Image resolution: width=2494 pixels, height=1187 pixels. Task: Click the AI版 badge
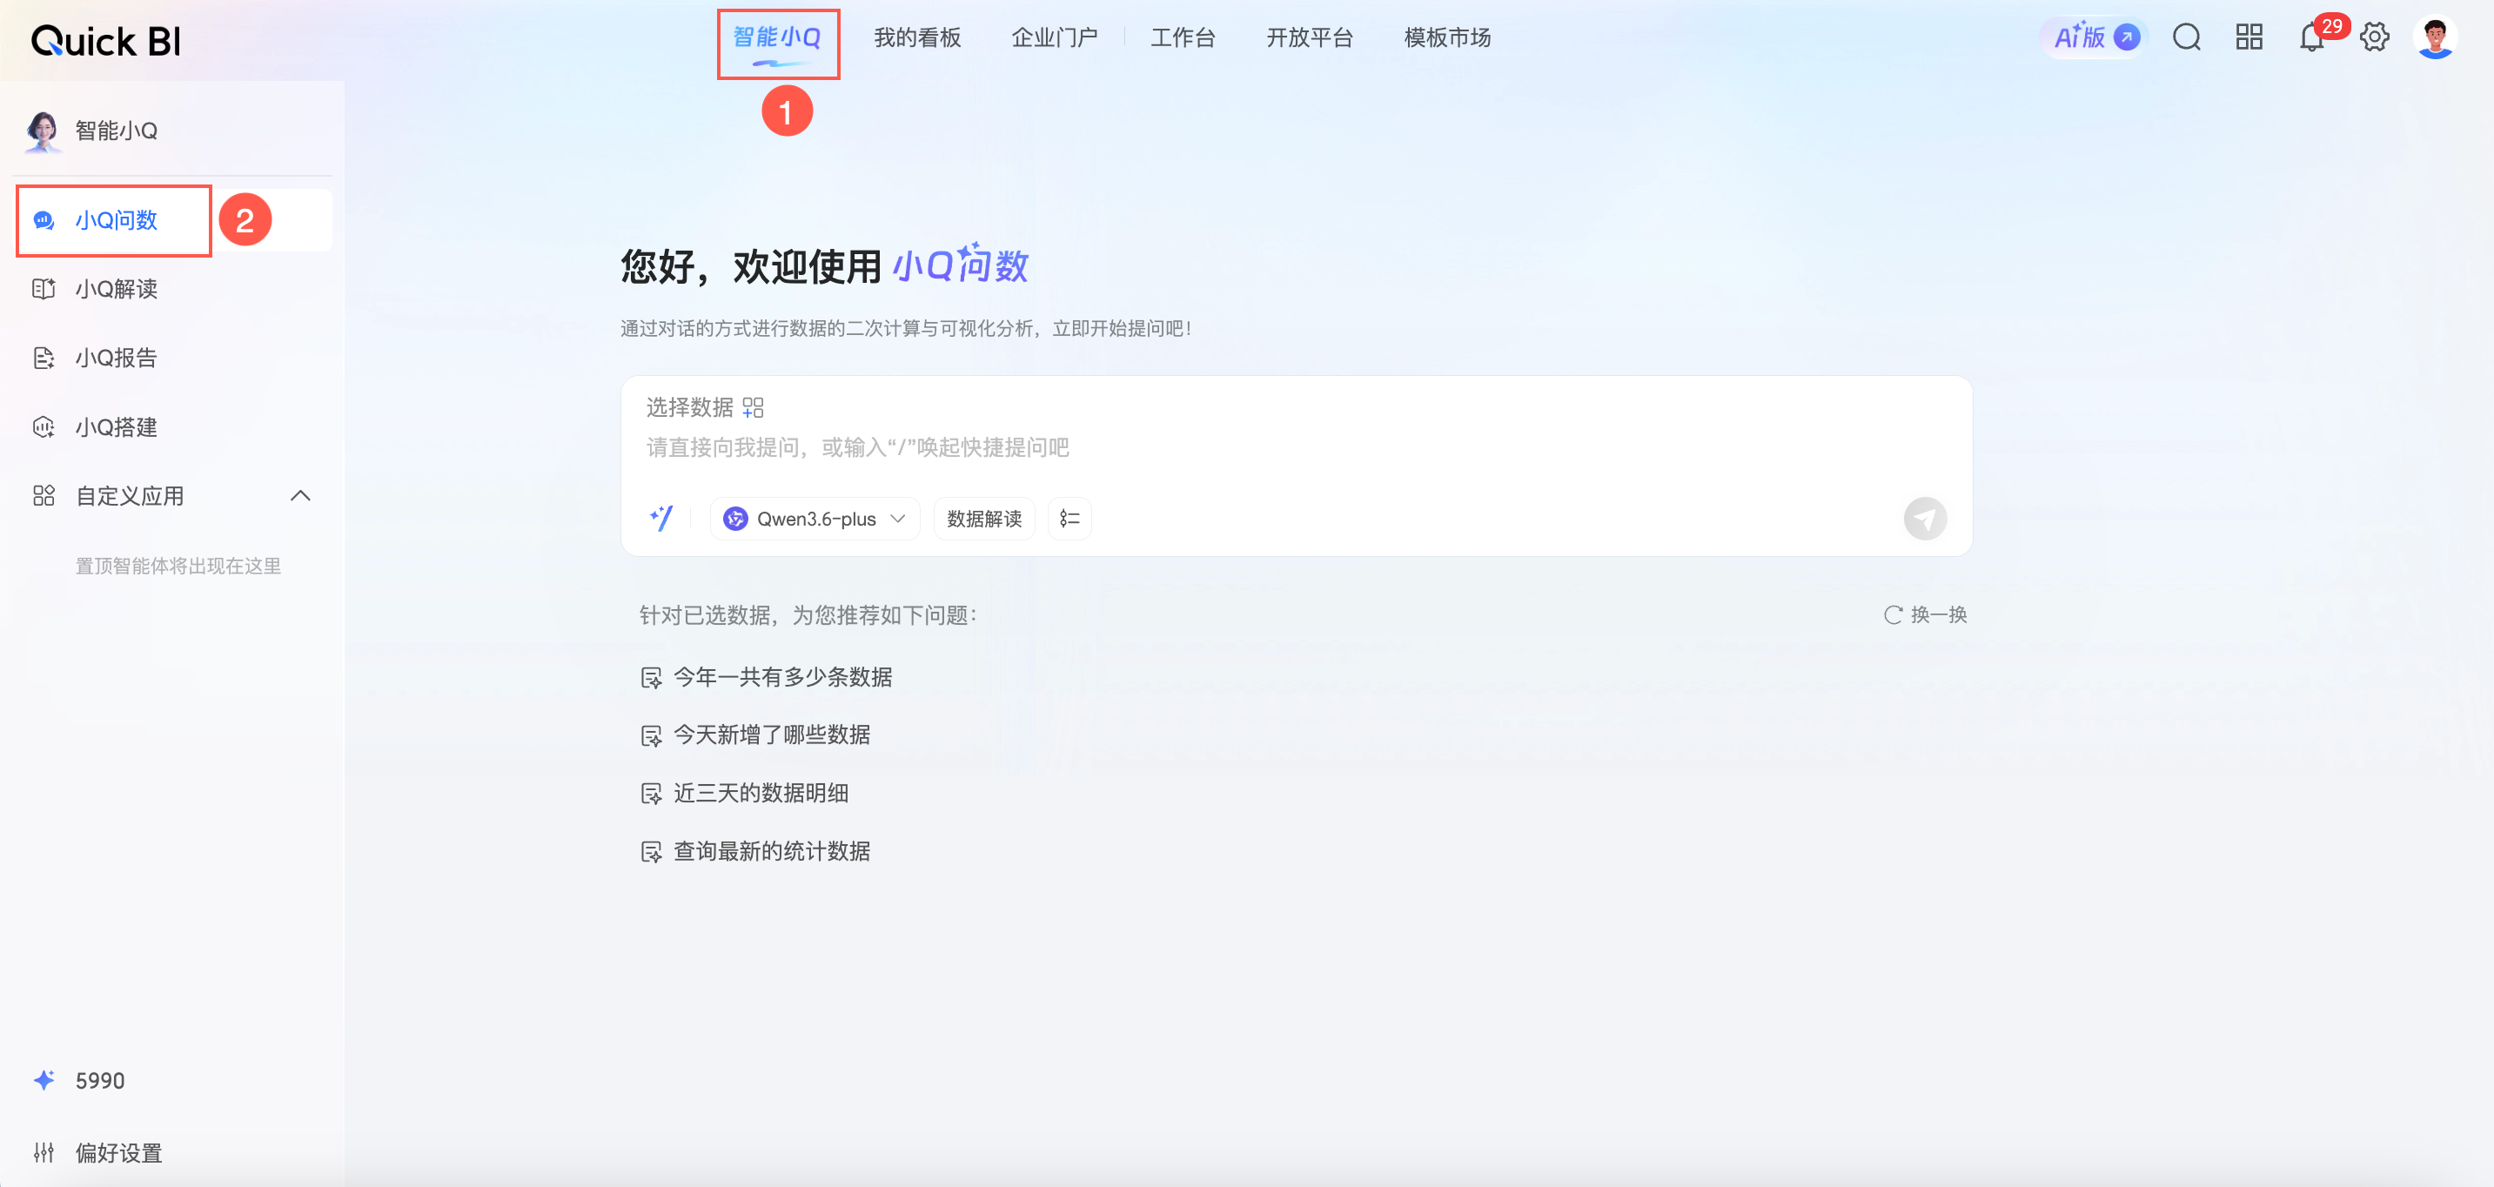[x=2095, y=37]
